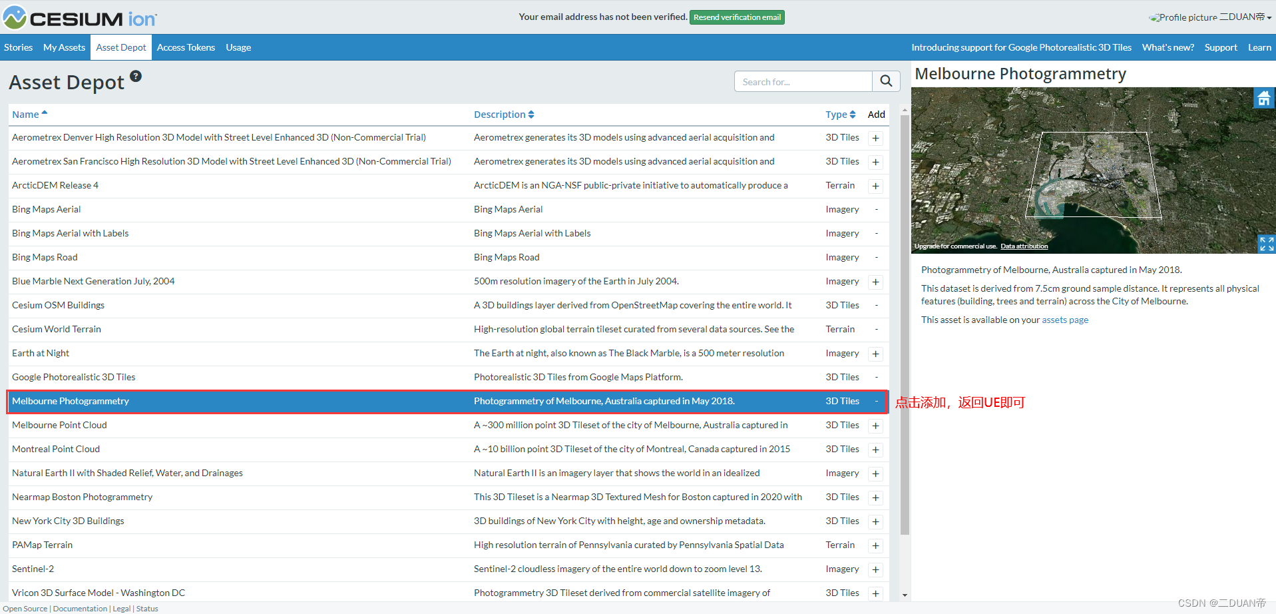The image size is (1276, 614).
Task: Click the search magnifier button
Action: click(886, 81)
